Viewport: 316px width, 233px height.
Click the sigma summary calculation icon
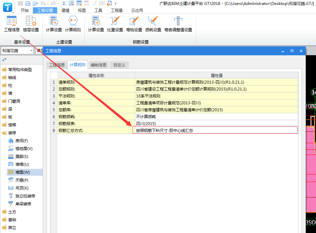click(x=64, y=3)
